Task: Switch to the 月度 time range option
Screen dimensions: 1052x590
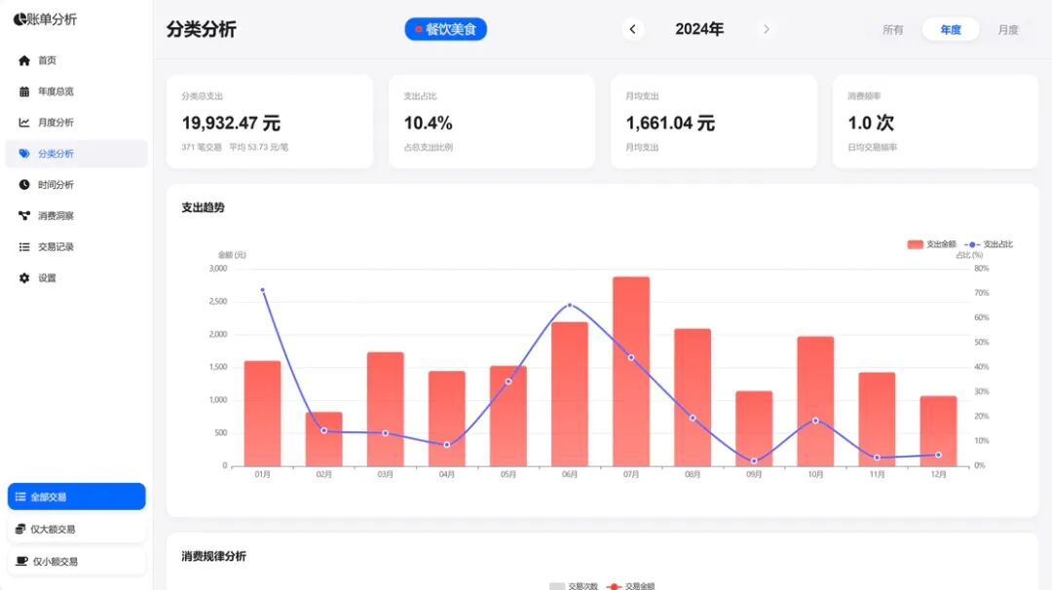Action: click(x=1008, y=29)
